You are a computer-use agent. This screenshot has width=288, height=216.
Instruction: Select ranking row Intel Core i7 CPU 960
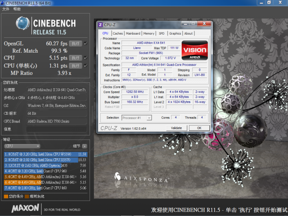click(45, 171)
